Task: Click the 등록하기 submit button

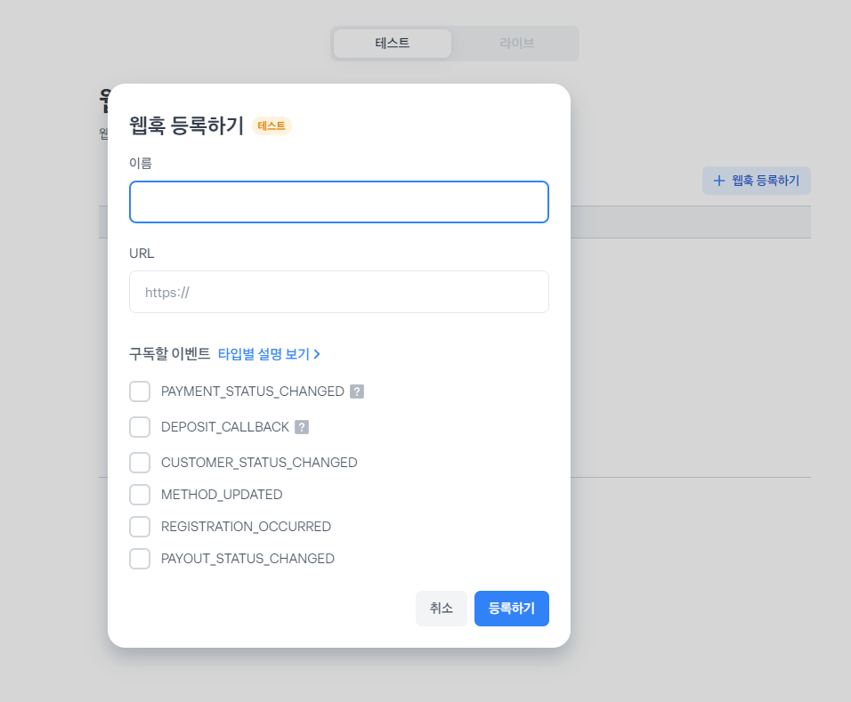Action: click(x=511, y=609)
